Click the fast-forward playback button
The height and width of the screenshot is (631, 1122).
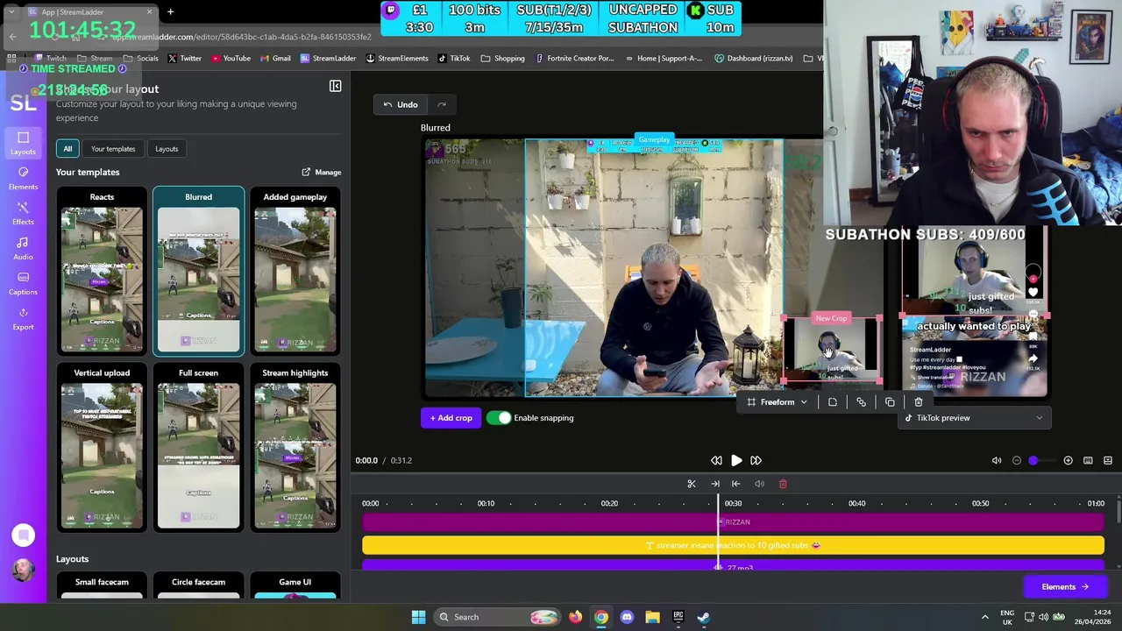(756, 460)
